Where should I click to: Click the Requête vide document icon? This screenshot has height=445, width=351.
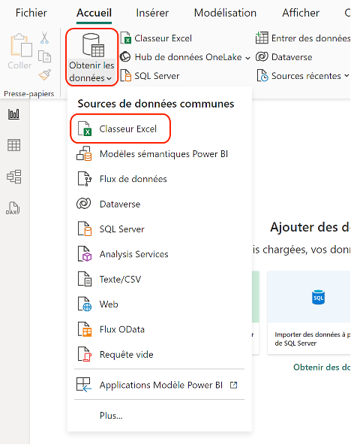[x=85, y=355]
